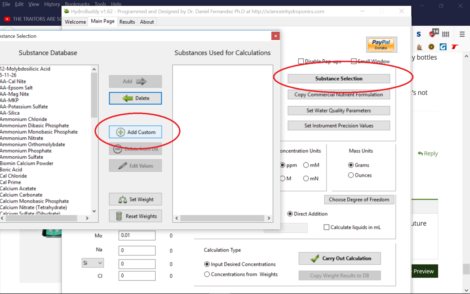Open the browser Edit menu

(19, 4)
